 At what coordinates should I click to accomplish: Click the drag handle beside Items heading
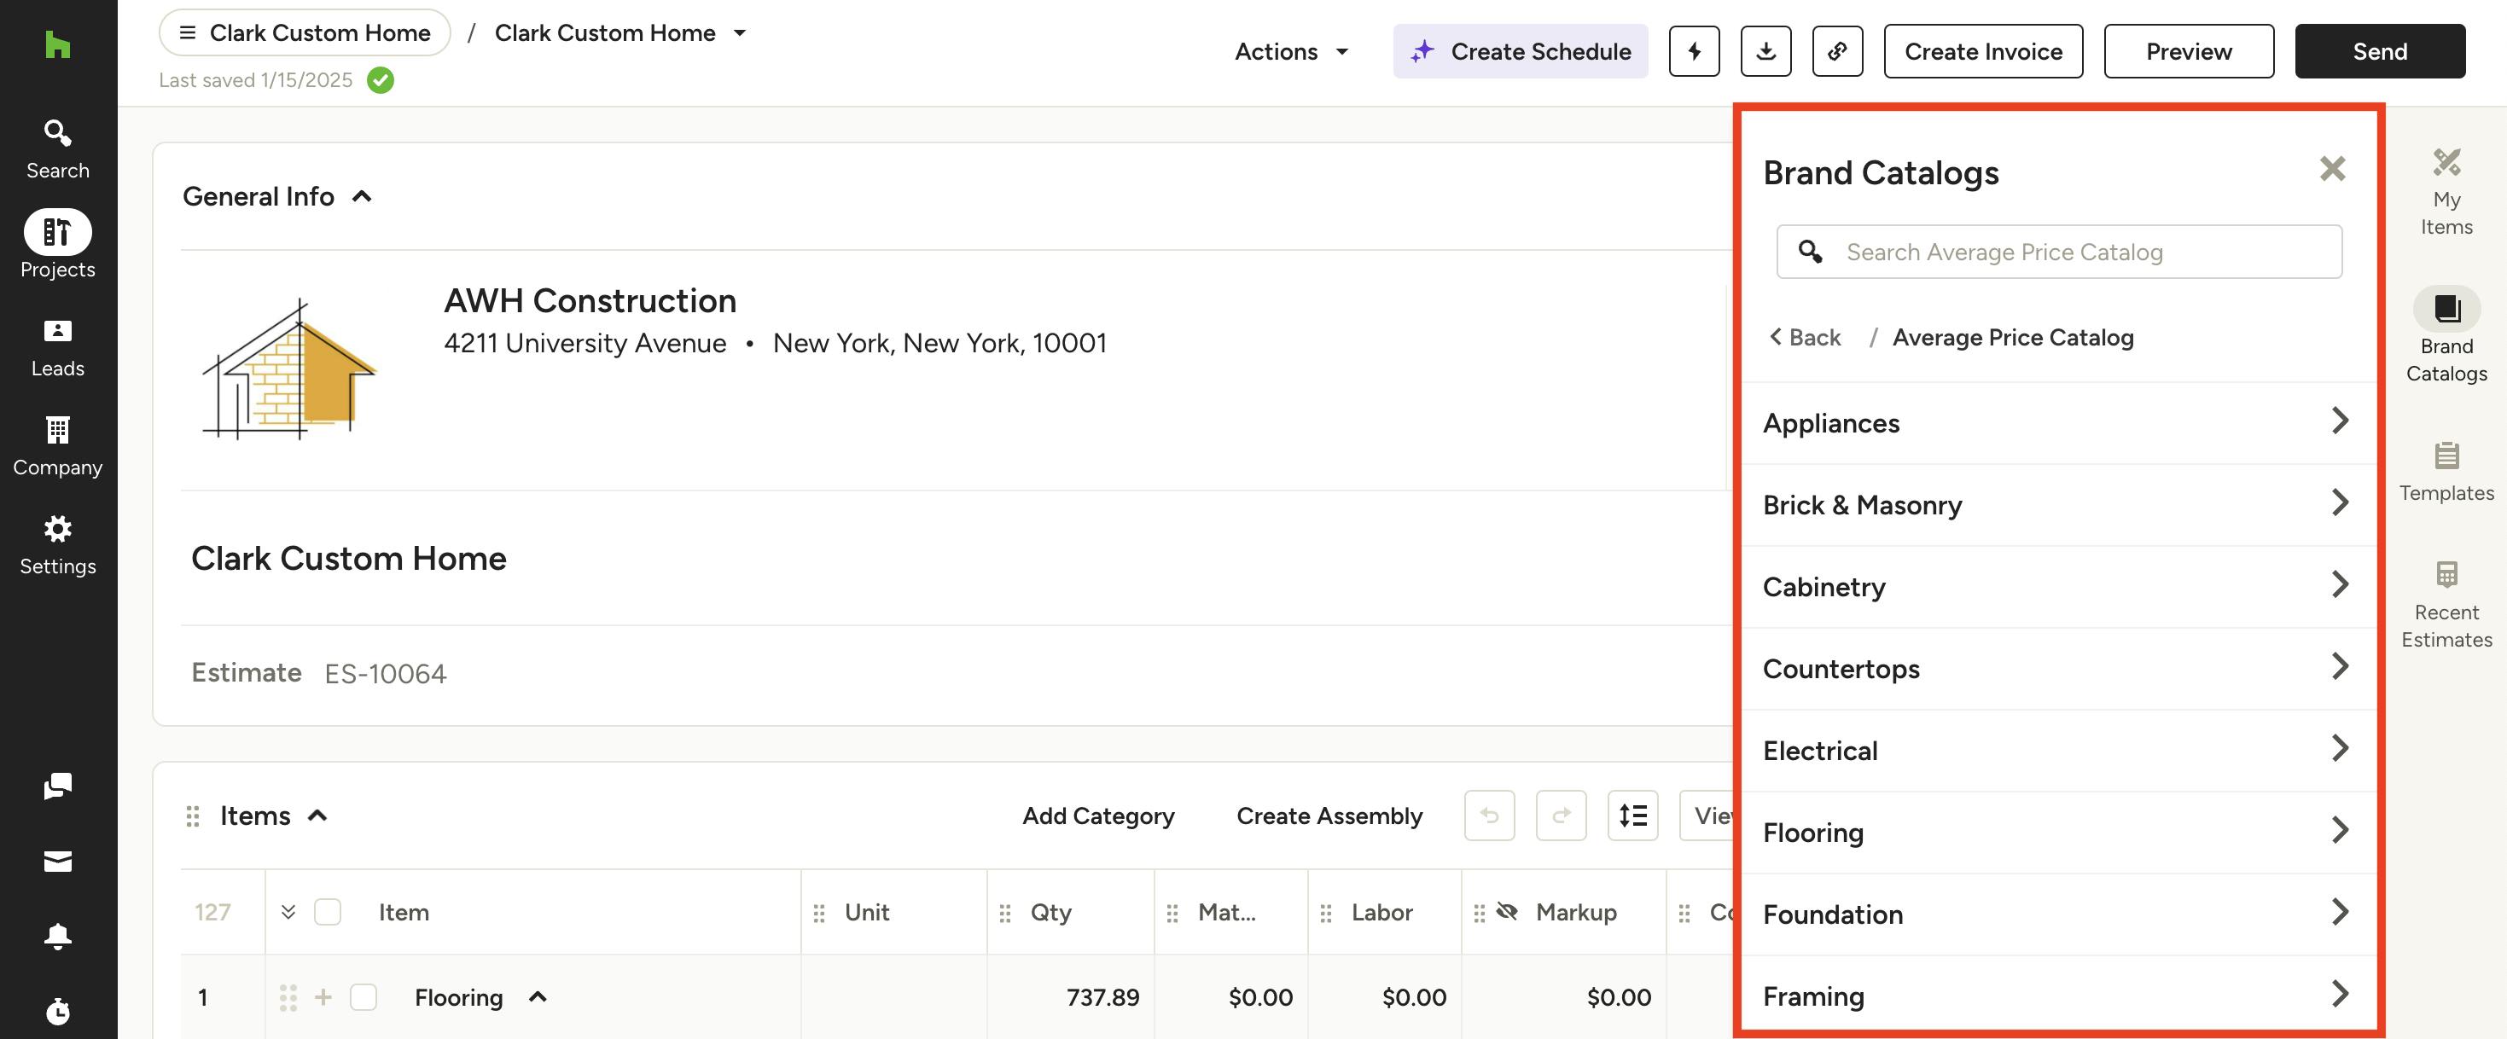click(x=193, y=816)
